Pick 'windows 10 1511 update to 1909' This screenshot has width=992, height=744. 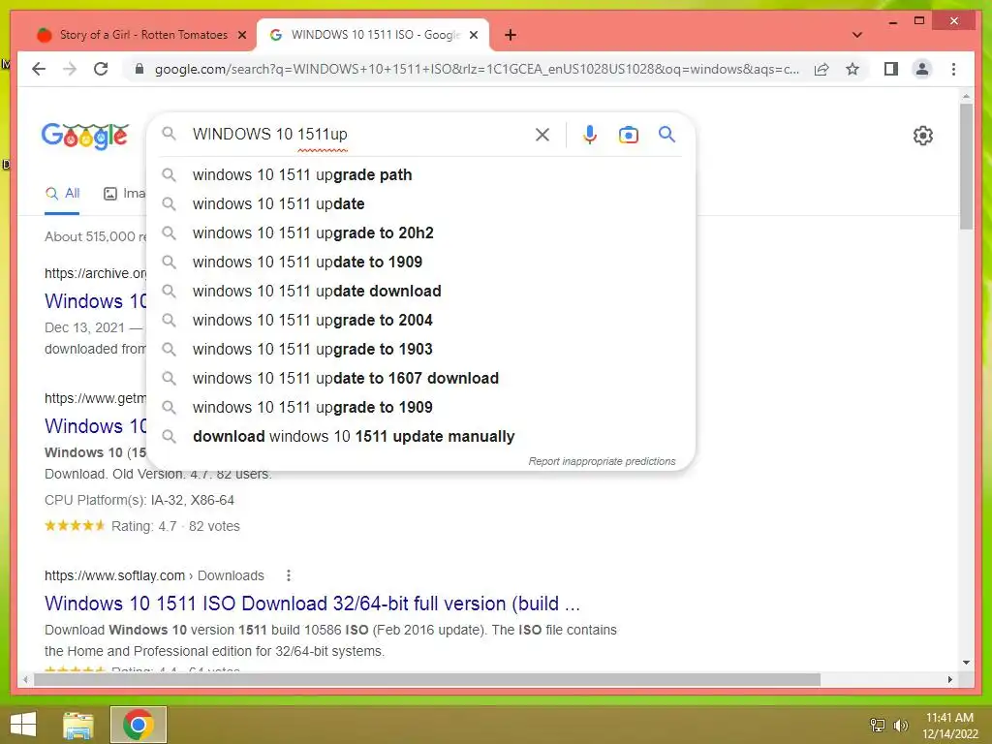pyautogui.click(x=420, y=262)
